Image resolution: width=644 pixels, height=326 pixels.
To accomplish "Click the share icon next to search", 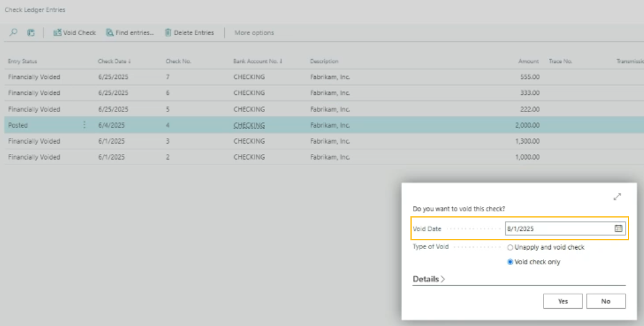I will pyautogui.click(x=31, y=33).
